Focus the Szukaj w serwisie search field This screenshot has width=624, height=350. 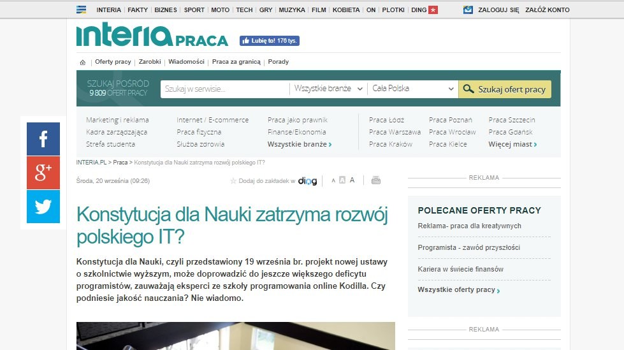(225, 89)
